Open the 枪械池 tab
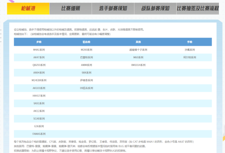Viewport: 225px width, 153px height. (x=28, y=8)
